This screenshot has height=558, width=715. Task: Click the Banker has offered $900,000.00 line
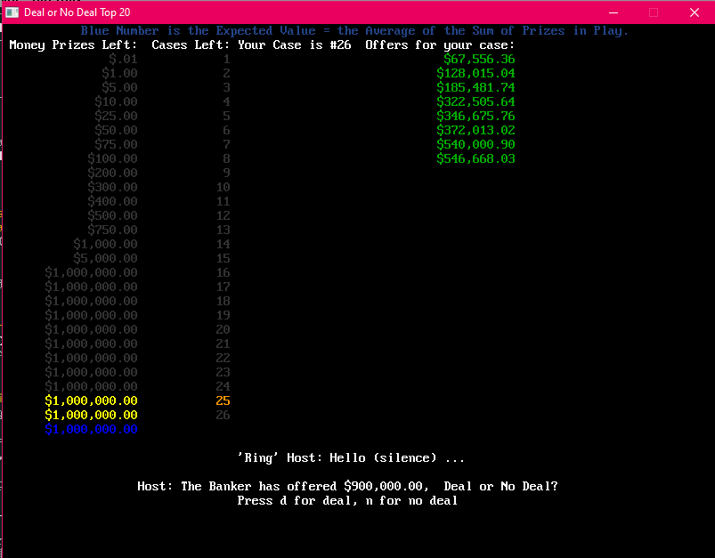[347, 486]
